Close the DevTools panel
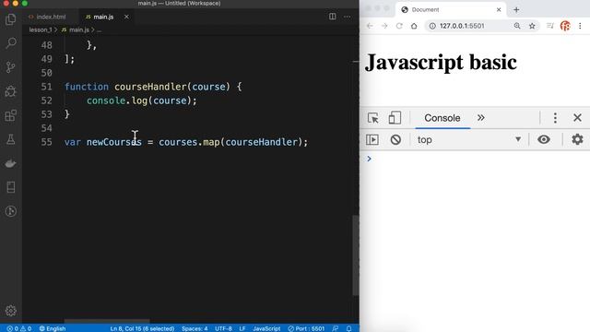The image size is (590, 332). tap(577, 118)
